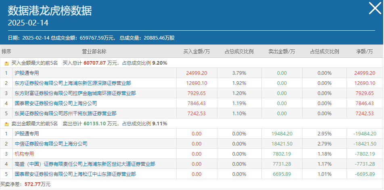Image resolution: width=384 pixels, height=190 pixels.
Task: Select net amount -19484.20 cell
Action: click(365, 134)
